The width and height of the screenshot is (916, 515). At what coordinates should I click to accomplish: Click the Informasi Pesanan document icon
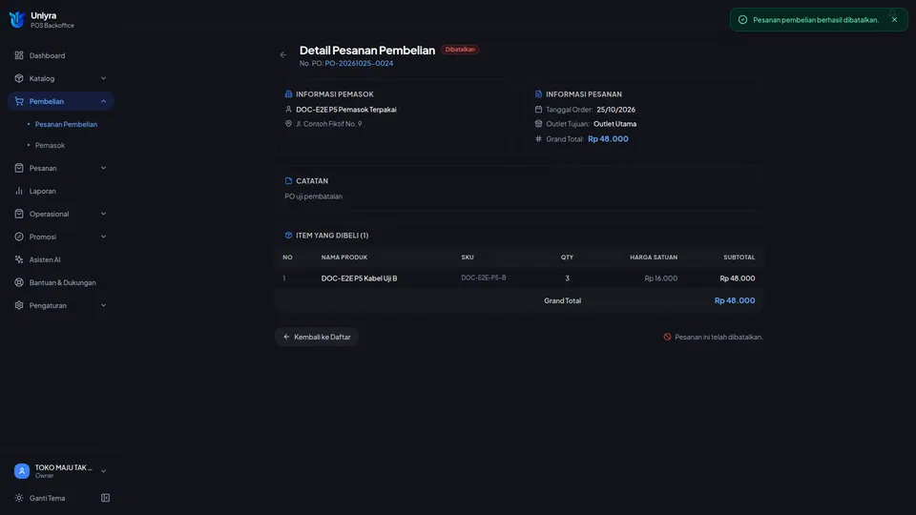click(538, 94)
